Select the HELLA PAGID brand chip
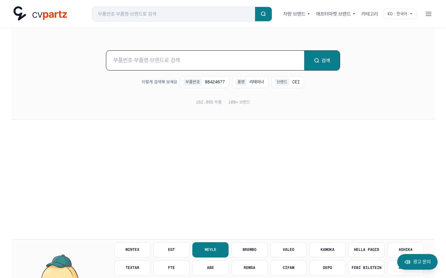 point(367,250)
